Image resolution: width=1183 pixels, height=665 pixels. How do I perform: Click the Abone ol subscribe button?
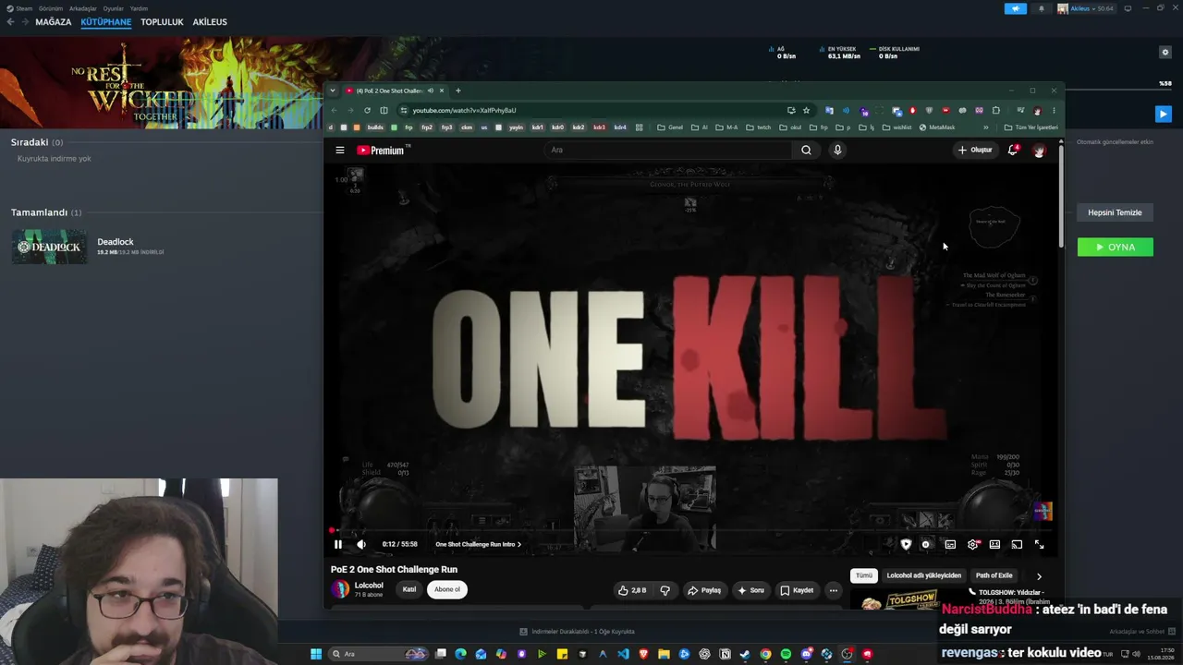pyautogui.click(x=447, y=589)
